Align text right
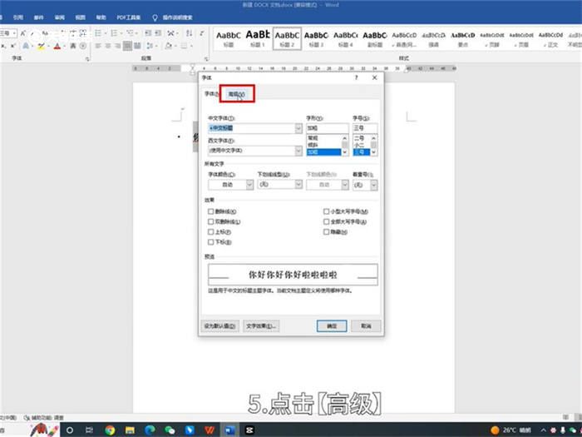This screenshot has height=437, width=582. 118,46
